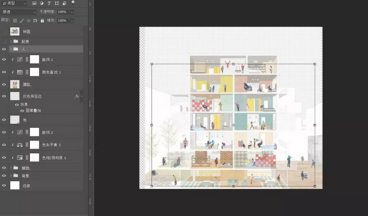Click the type layer filter icon
The height and width of the screenshot is (216, 368).
(x=49, y=3)
